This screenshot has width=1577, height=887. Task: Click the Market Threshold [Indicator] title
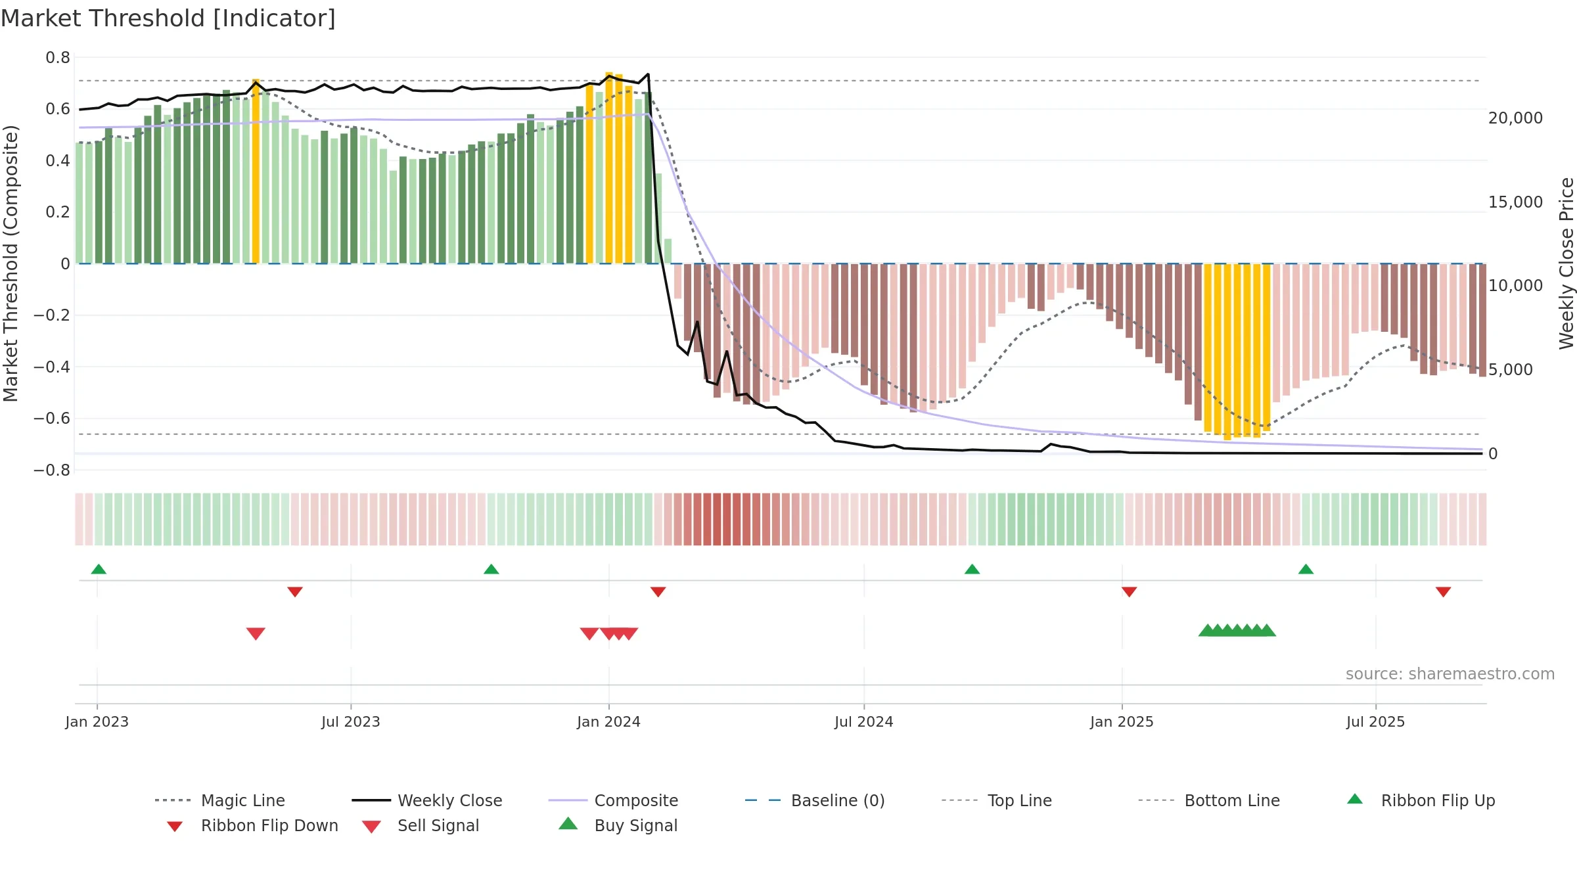point(168,18)
